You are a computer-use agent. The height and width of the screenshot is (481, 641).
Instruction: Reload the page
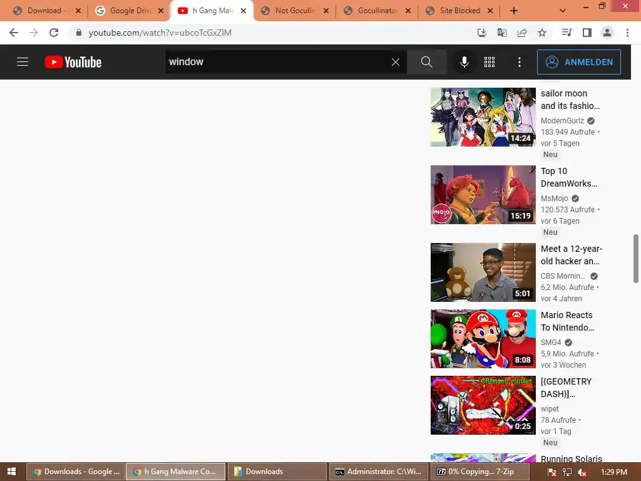pos(54,33)
